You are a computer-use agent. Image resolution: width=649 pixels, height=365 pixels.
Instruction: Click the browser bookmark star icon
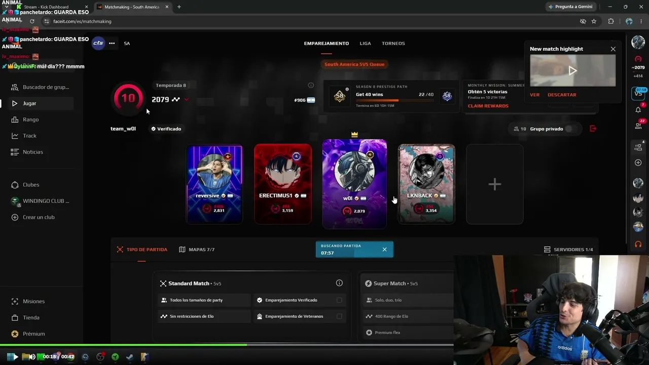coord(594,21)
